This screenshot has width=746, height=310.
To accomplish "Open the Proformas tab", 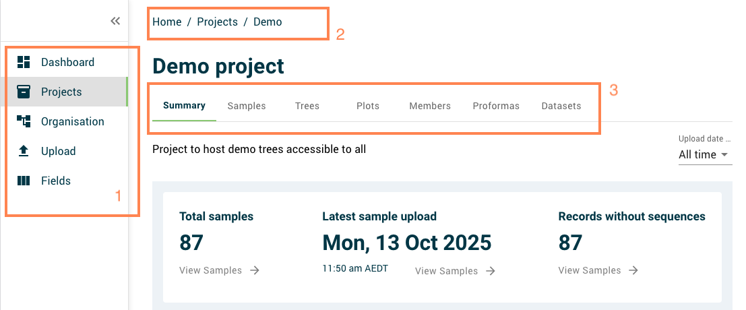I will [496, 106].
